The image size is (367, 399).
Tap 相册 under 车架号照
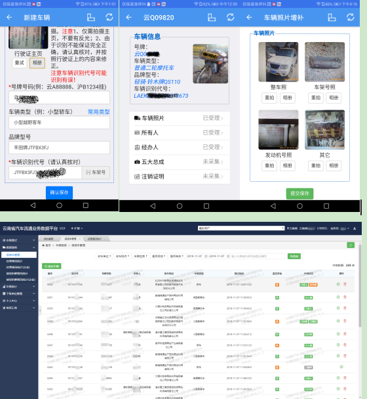334,98
